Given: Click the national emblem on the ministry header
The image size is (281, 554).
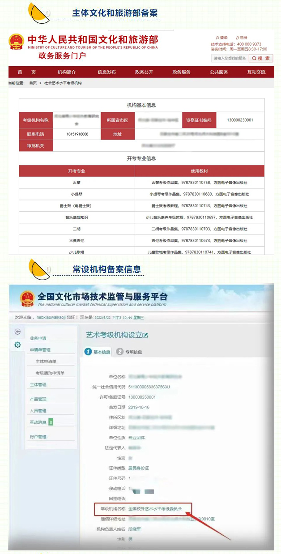Looking at the screenshot, I should coord(17,42).
